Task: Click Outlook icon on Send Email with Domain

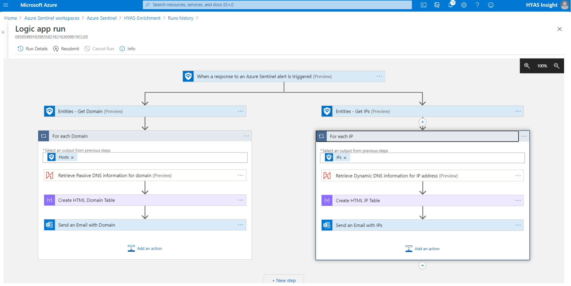Action: (x=49, y=225)
